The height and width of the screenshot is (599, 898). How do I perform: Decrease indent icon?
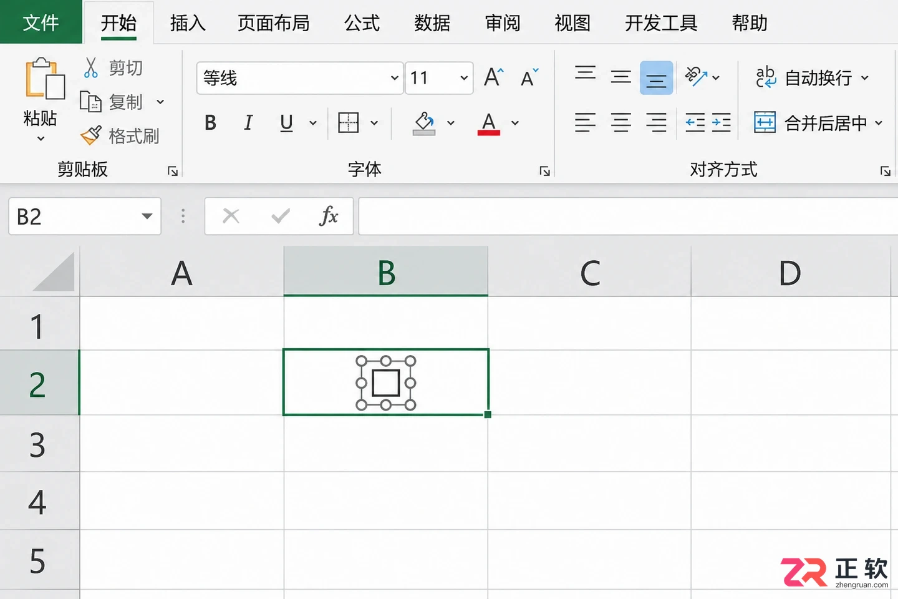point(695,122)
